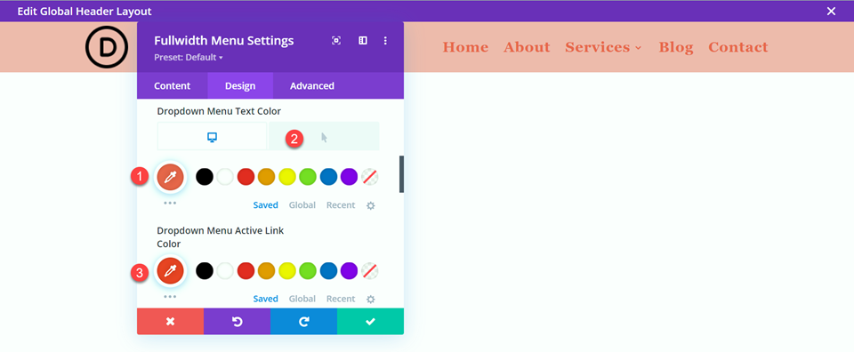
Task: Show Saved palette under Dropdown Menu Text Color
Action: tap(266, 205)
